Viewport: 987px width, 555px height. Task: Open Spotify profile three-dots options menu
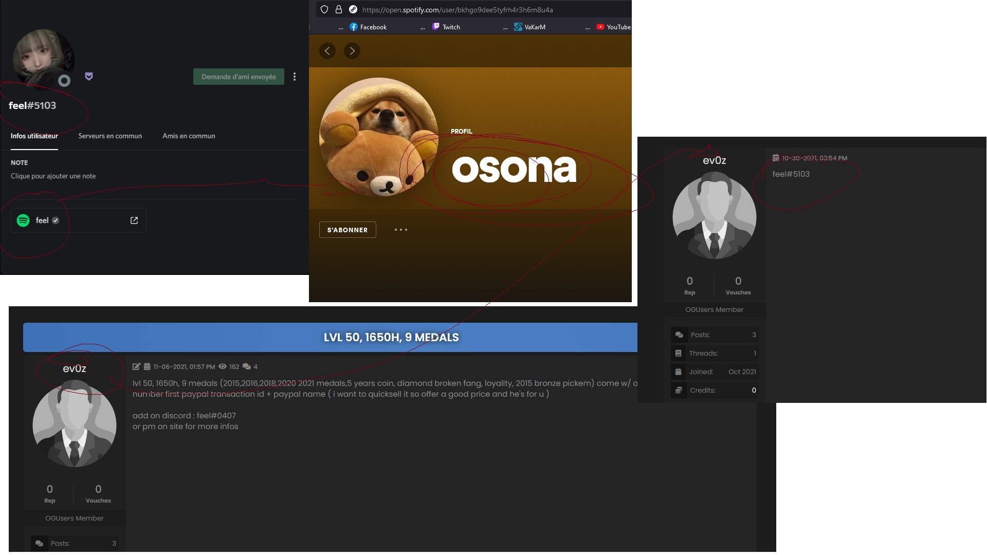pyautogui.click(x=401, y=230)
